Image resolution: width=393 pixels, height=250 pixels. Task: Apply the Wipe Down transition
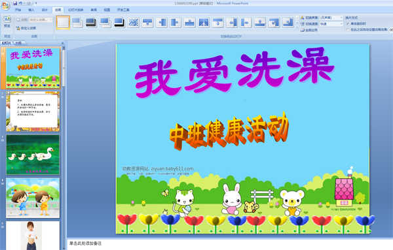[x=147, y=22]
